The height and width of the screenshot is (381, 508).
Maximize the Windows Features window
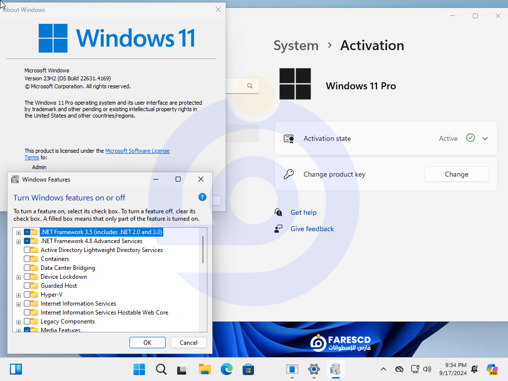[x=178, y=179]
